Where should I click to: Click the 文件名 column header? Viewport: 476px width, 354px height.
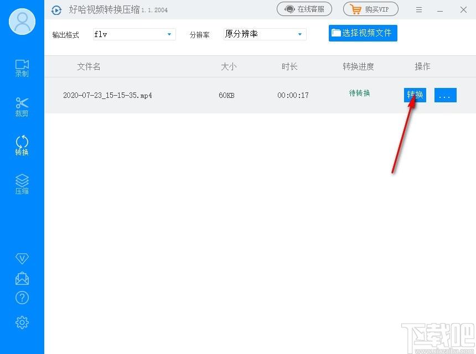point(89,66)
